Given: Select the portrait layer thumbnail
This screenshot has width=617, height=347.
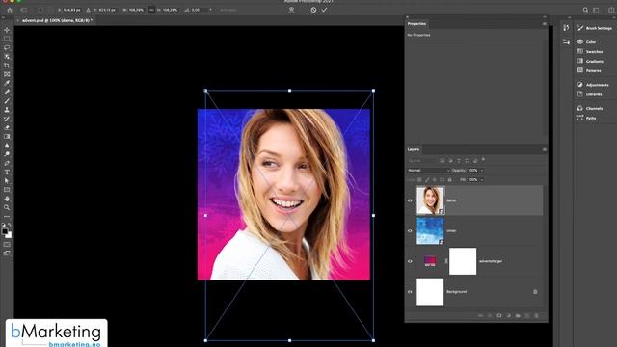Looking at the screenshot, I should 430,200.
